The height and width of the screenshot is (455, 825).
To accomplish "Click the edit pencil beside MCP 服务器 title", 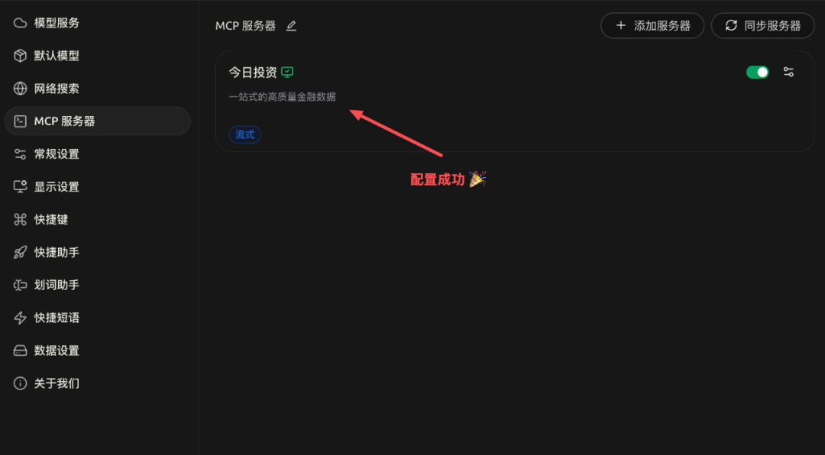I will (x=291, y=26).
